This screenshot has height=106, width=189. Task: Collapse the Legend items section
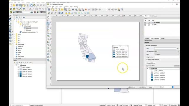point(146,63)
